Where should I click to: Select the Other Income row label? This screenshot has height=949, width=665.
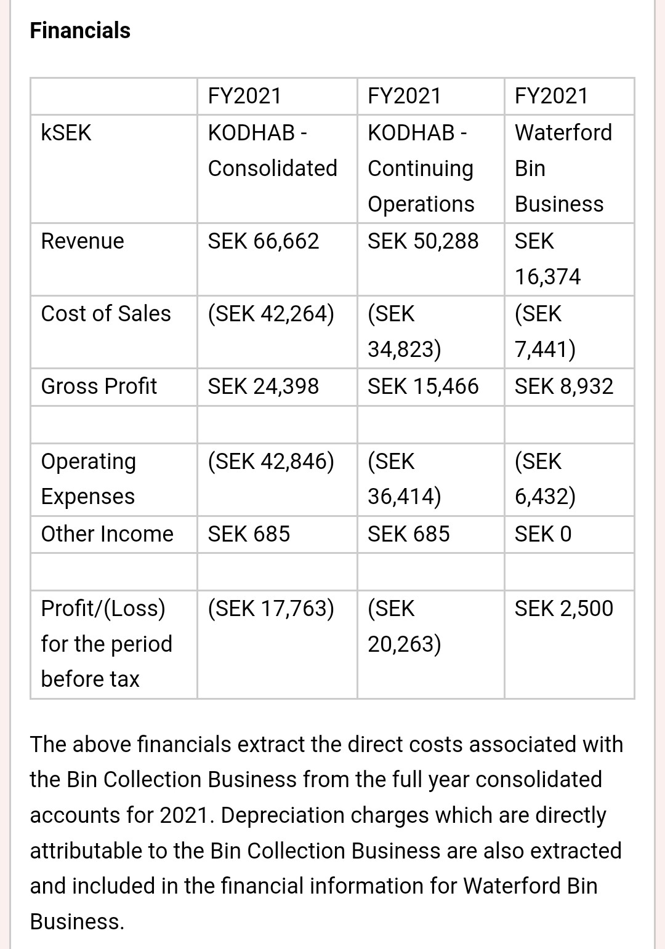(107, 534)
